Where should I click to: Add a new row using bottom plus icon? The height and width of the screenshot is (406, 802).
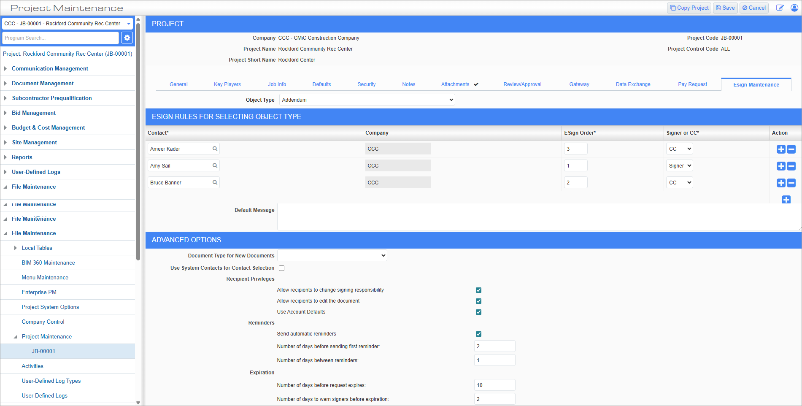coord(786,200)
